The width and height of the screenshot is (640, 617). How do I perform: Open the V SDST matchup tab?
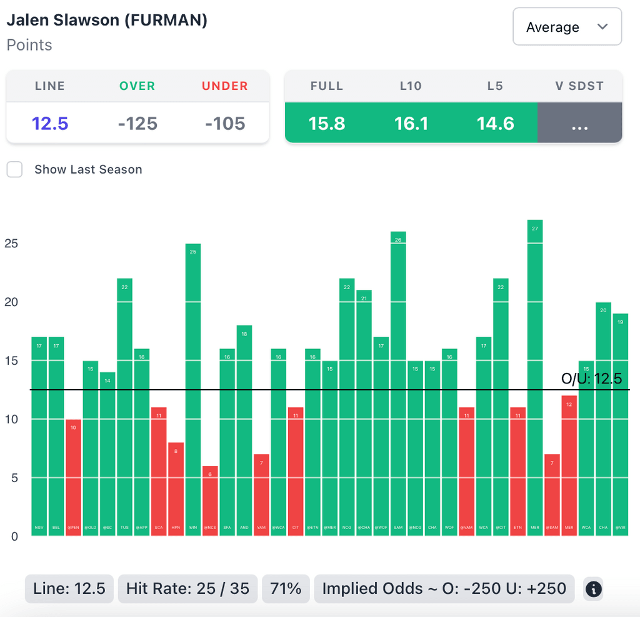click(x=579, y=124)
